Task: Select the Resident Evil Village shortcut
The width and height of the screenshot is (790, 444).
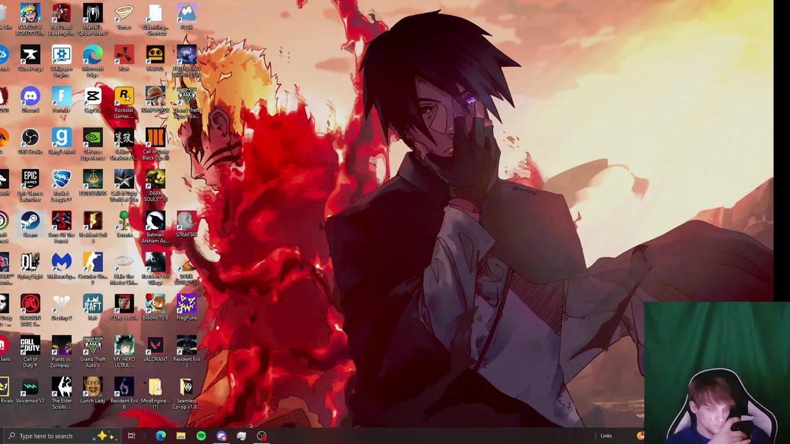Action: [155, 268]
